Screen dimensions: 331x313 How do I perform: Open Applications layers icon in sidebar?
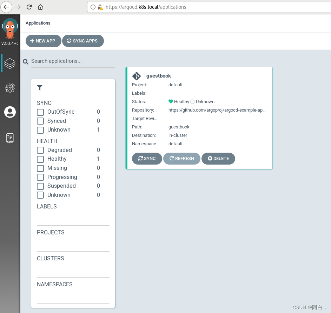coord(10,63)
